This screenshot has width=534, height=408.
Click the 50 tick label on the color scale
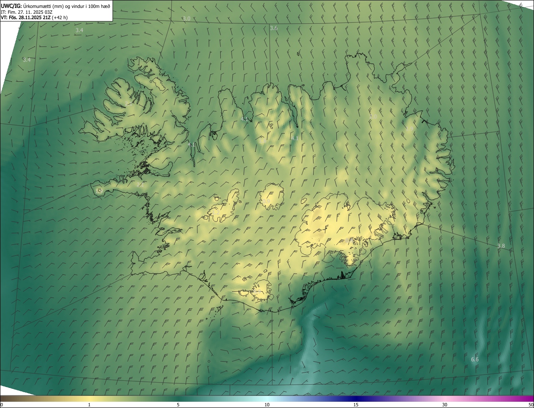531,405
